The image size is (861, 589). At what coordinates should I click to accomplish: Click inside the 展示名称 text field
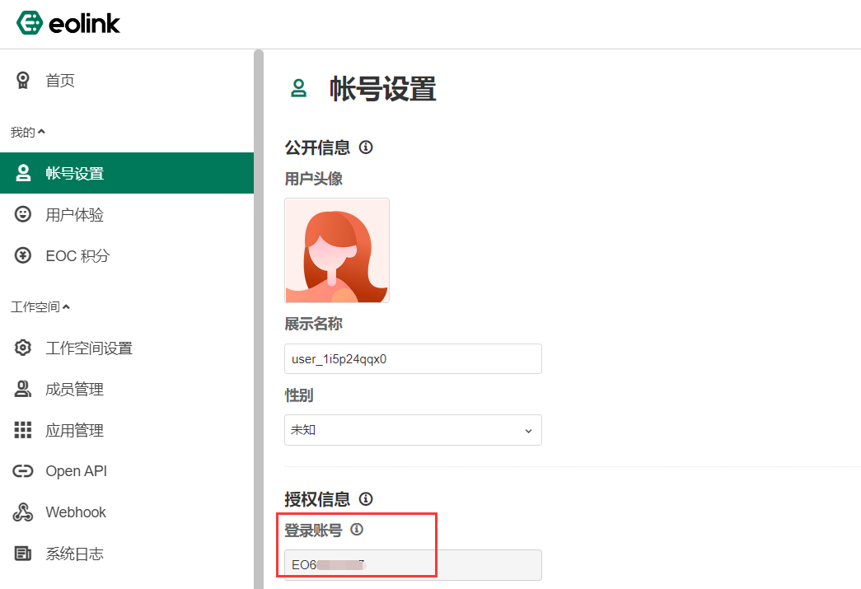pyautogui.click(x=412, y=358)
